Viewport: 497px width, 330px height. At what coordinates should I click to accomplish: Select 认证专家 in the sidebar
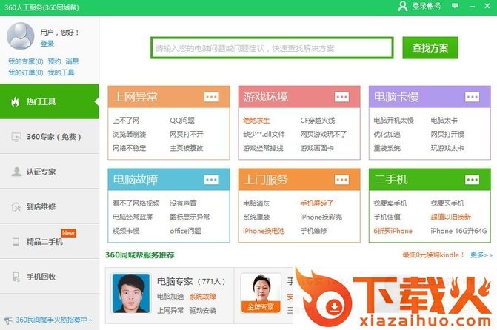point(49,172)
